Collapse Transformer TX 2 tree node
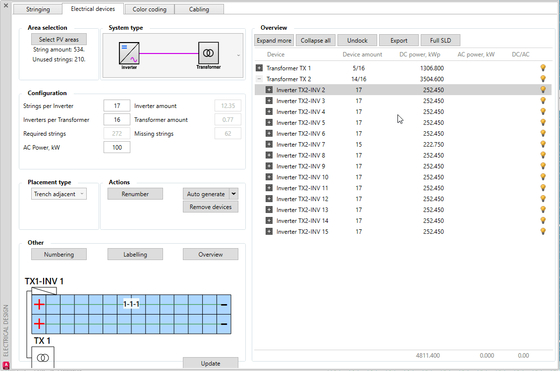This screenshot has height=371, width=560. [x=259, y=79]
